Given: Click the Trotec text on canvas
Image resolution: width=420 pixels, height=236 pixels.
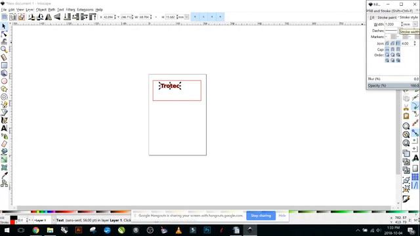Looking at the screenshot, I should click(x=170, y=86).
